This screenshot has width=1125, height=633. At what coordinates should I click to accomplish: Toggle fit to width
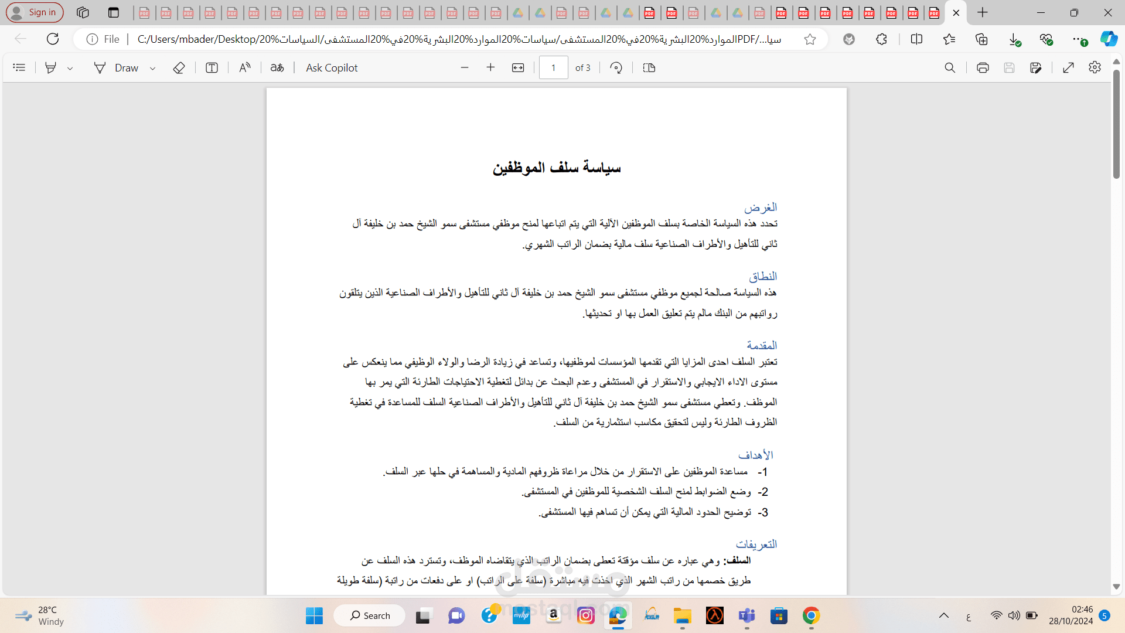click(518, 68)
